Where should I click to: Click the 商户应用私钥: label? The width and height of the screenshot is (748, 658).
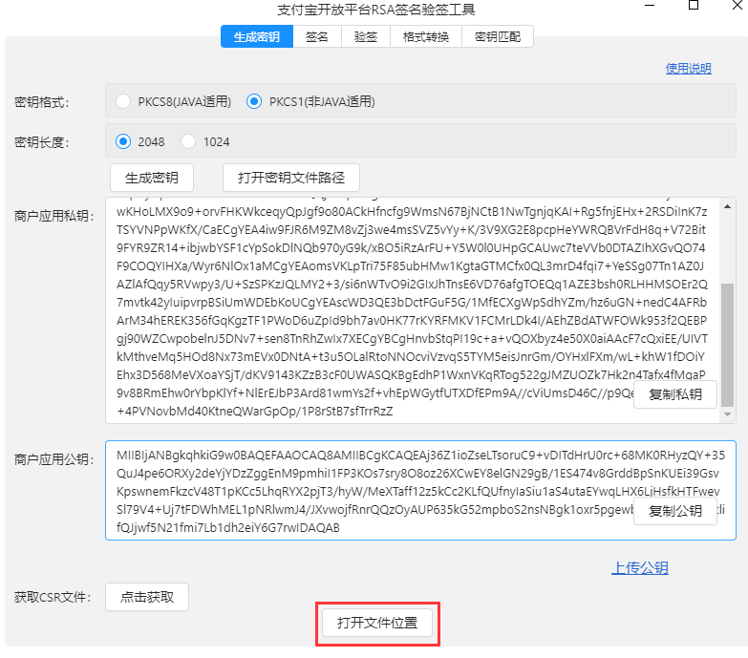[x=54, y=216]
